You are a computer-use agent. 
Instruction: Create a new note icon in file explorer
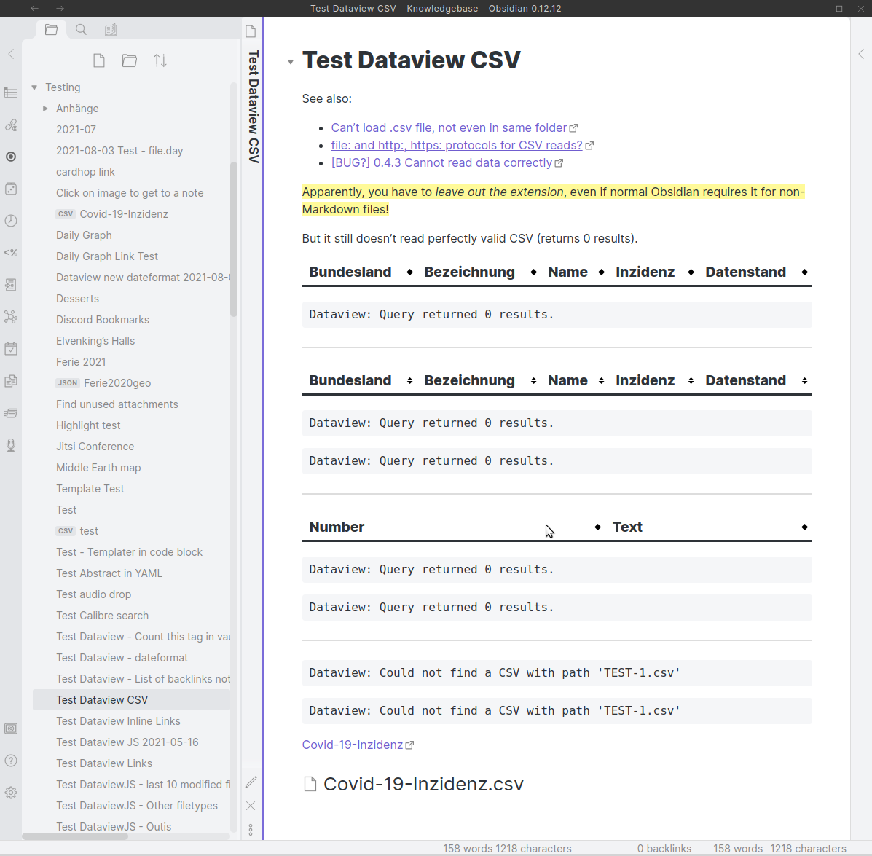pos(99,60)
